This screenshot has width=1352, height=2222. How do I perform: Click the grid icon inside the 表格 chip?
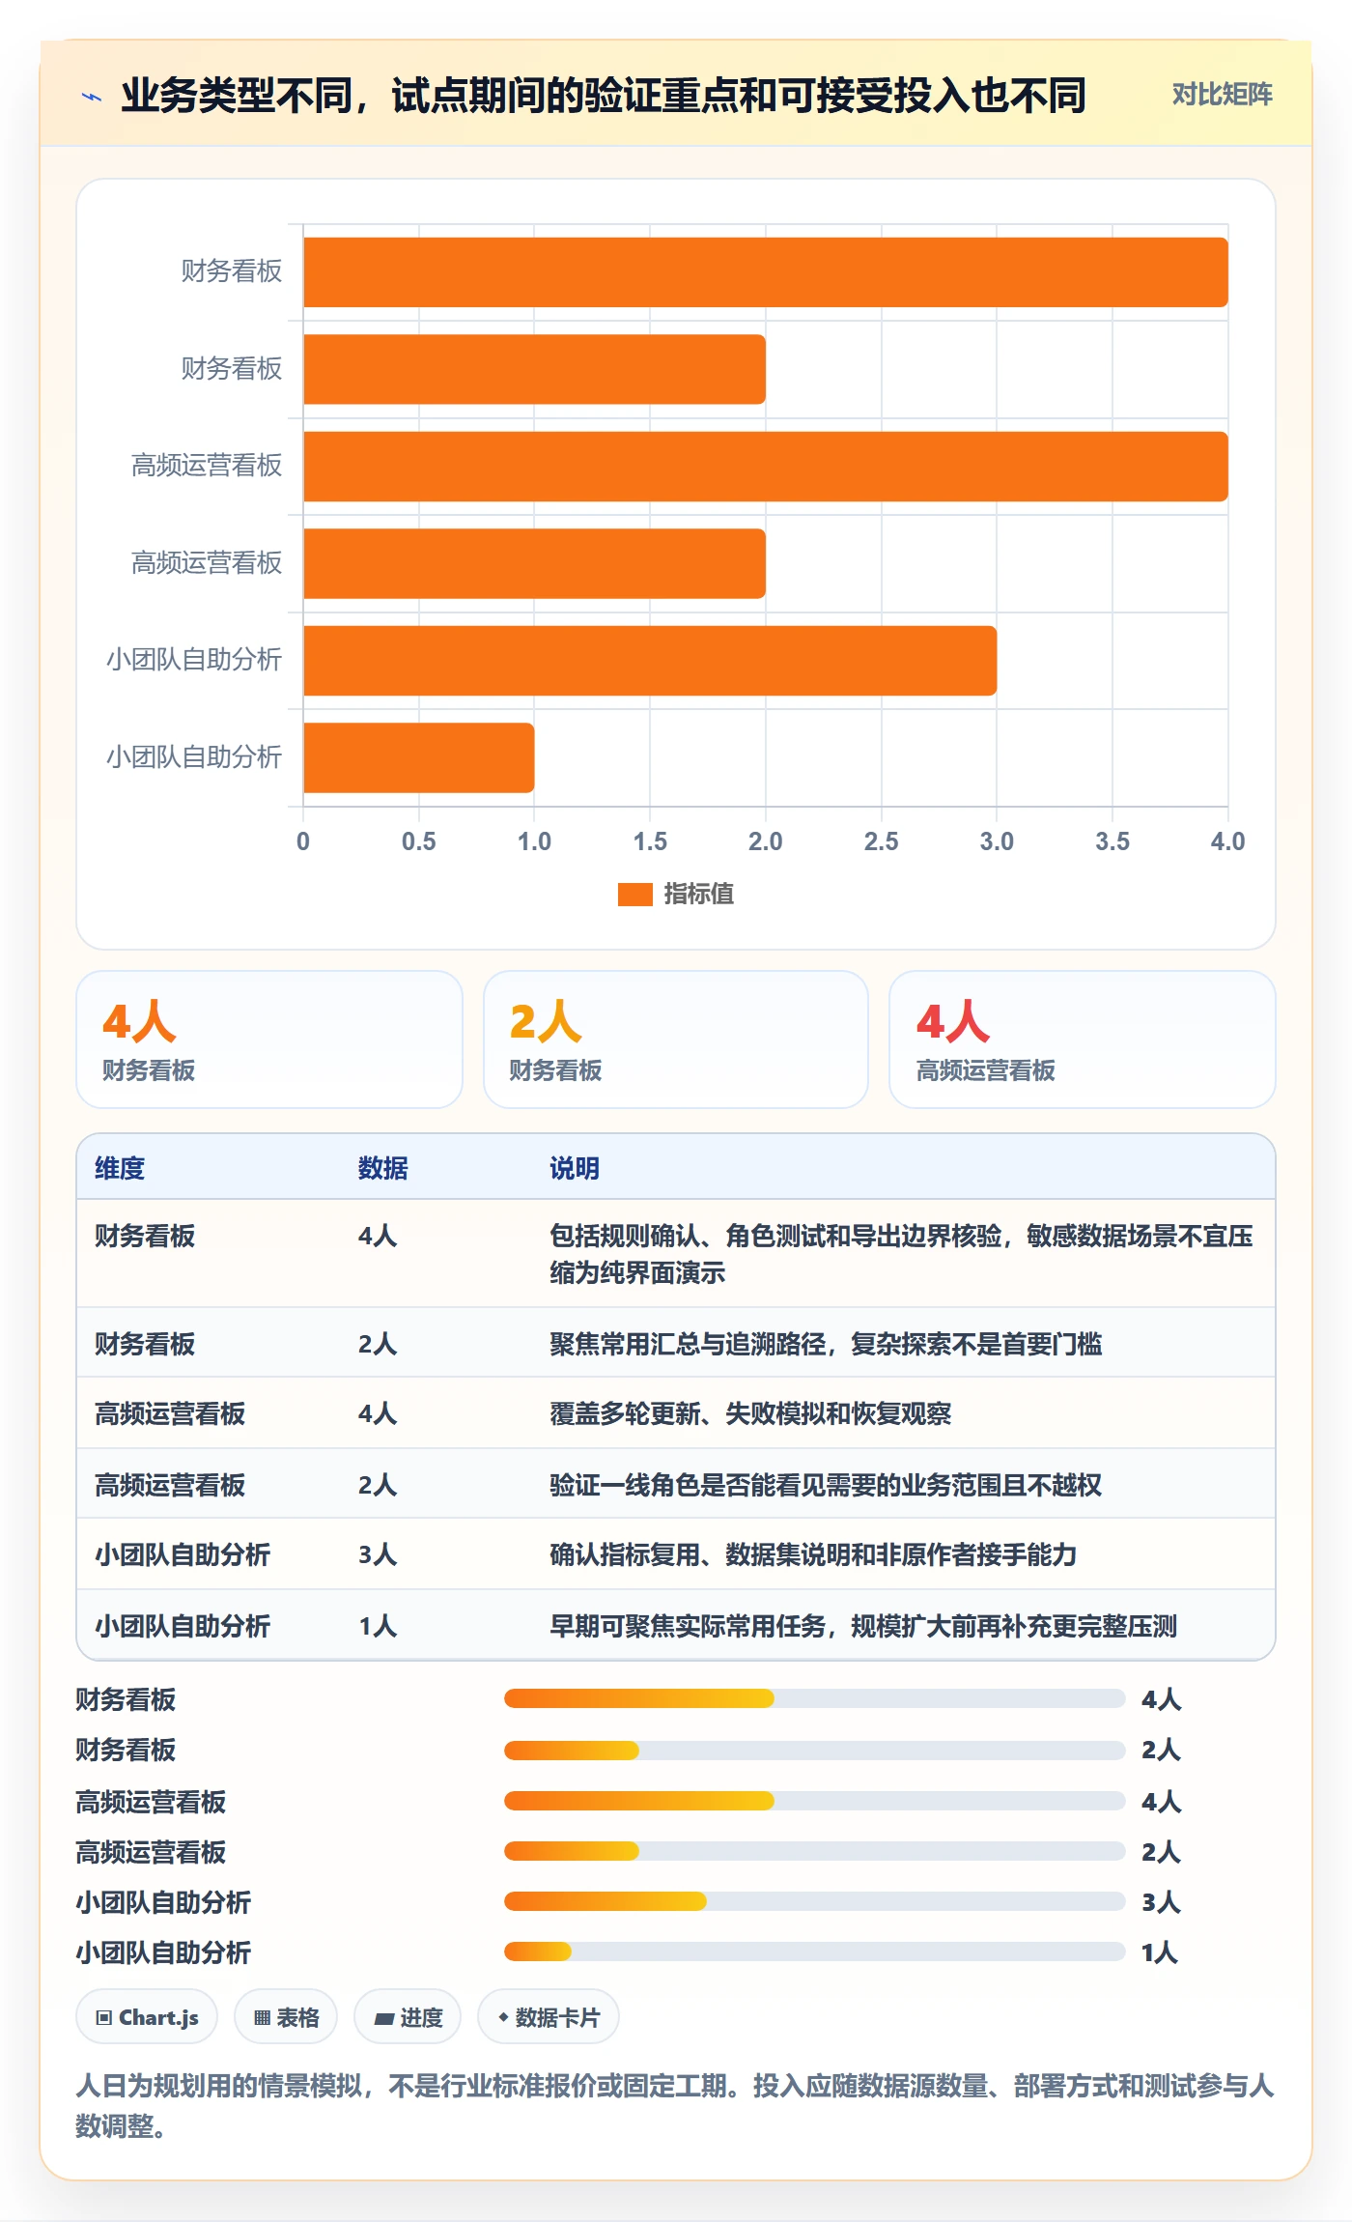(x=262, y=2018)
